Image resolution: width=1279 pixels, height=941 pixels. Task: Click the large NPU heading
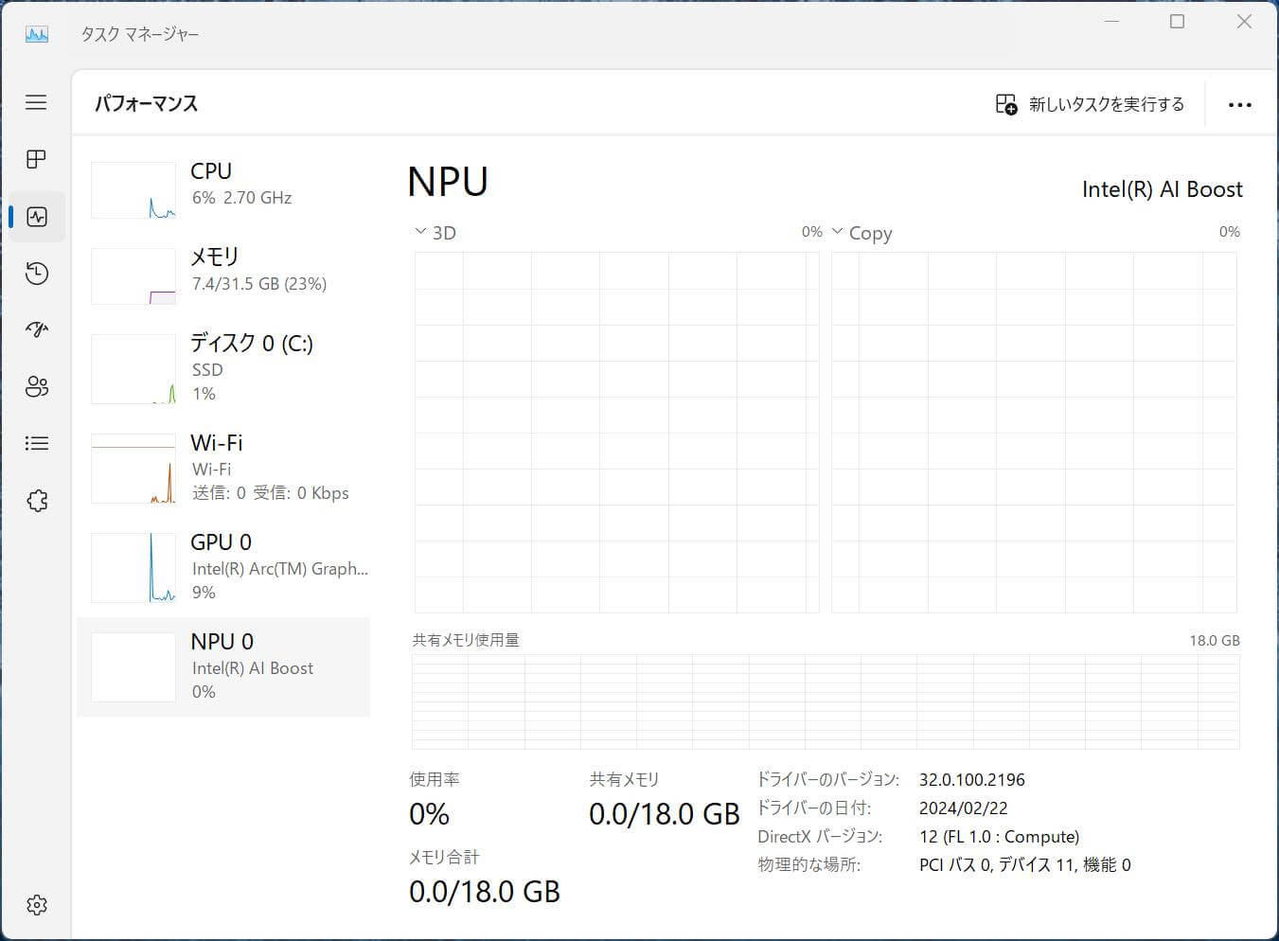[448, 182]
